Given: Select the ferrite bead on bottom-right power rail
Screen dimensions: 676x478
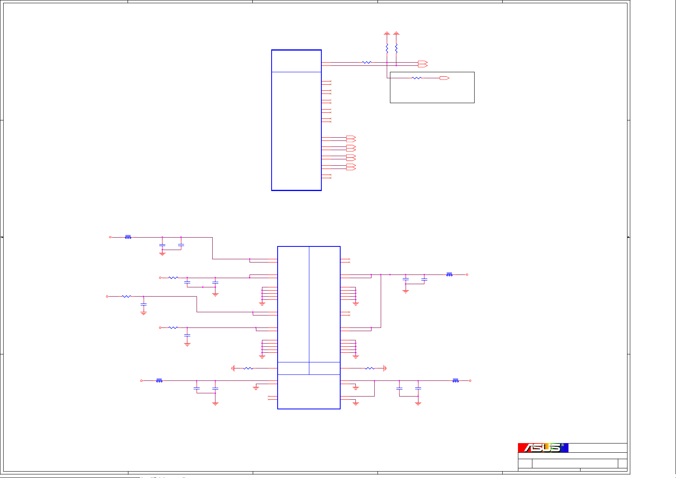Looking at the screenshot, I should [455, 380].
